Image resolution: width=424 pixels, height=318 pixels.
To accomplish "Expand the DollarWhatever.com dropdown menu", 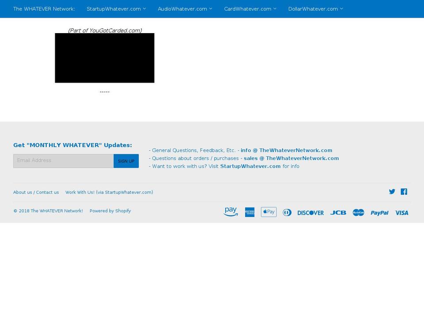I will (315, 9).
